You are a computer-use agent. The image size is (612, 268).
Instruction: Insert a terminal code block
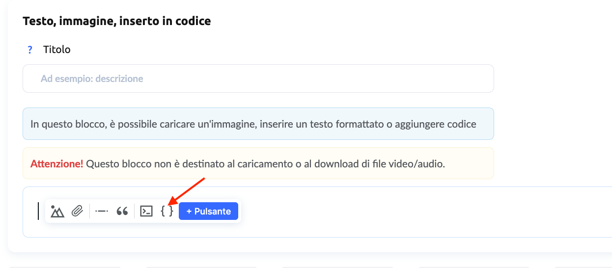(146, 212)
